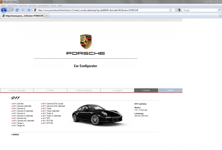Choose the 911 Targa 4S link

tap(19, 126)
